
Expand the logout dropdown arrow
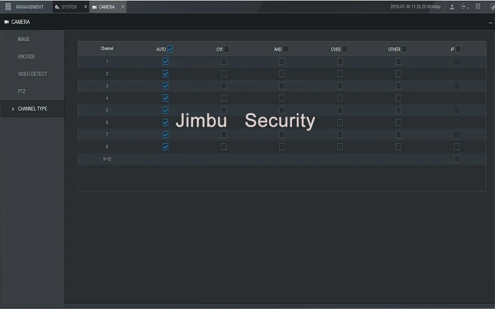click(468, 8)
